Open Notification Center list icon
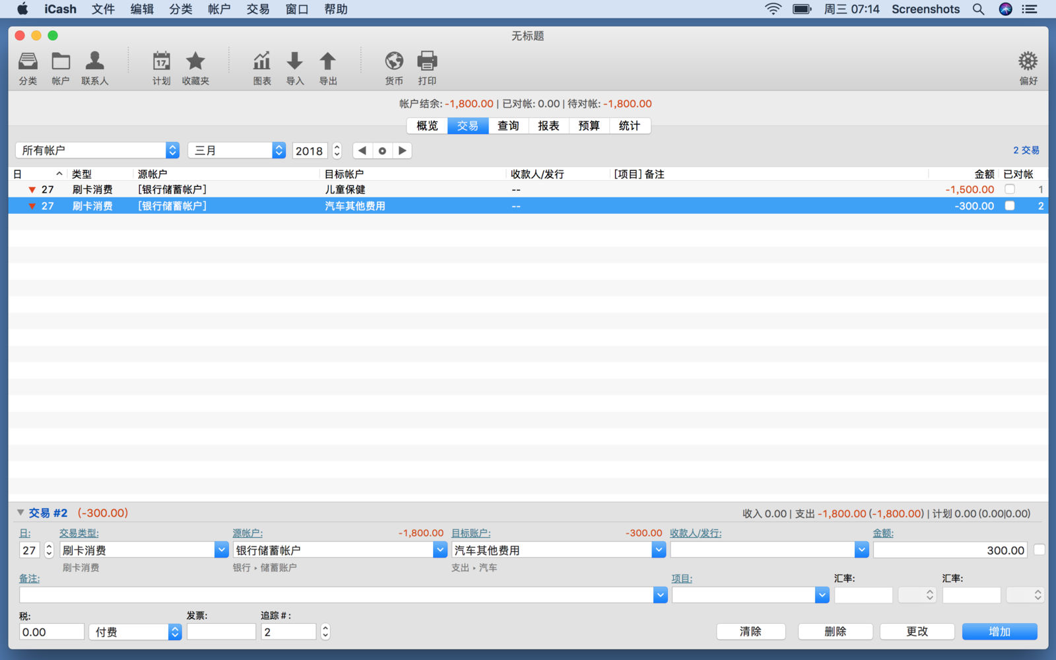Screen dimensions: 1056x660 coord(1030,9)
